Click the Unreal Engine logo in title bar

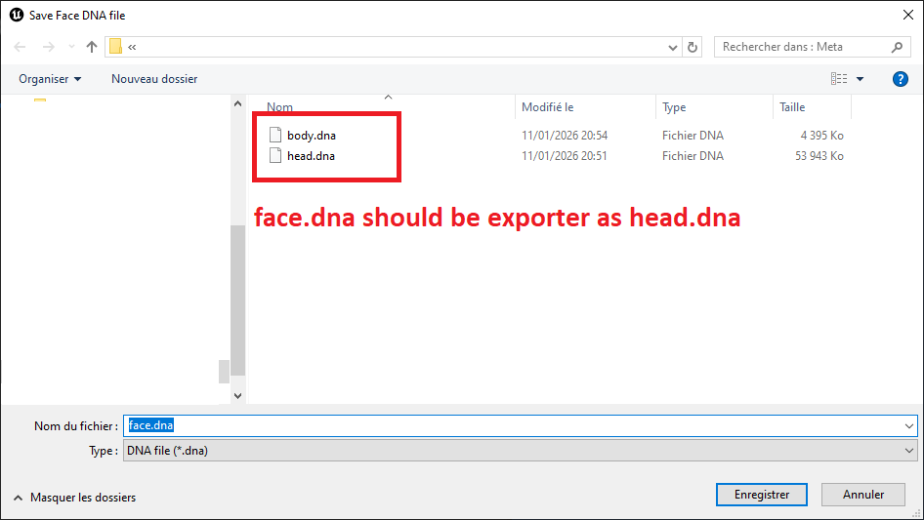17,16
